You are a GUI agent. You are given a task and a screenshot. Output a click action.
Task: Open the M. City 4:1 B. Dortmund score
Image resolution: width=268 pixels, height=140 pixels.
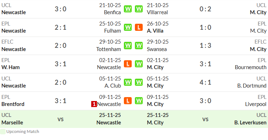(x=206, y=83)
